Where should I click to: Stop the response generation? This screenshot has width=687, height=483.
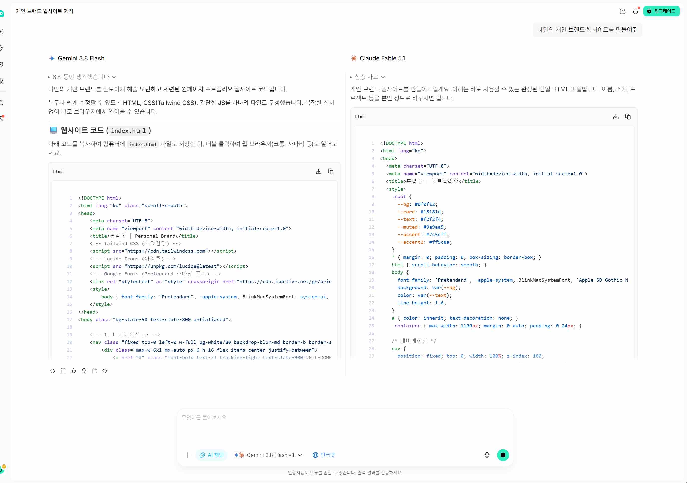[x=503, y=455]
